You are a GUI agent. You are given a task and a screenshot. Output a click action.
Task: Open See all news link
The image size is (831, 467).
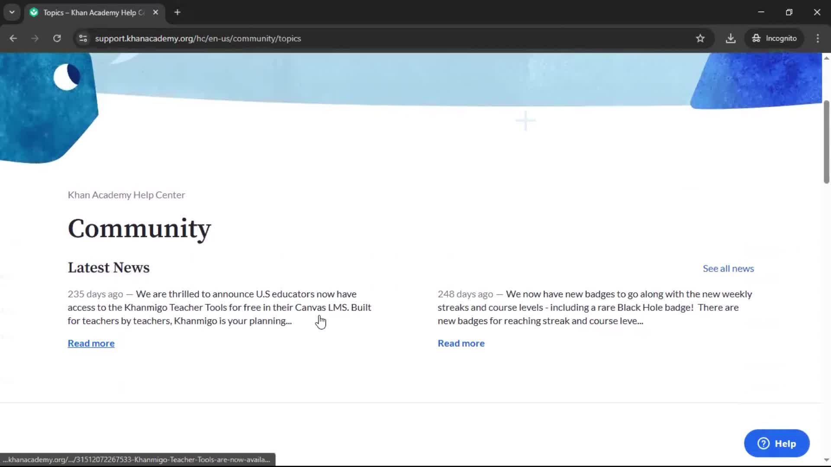coord(728,269)
